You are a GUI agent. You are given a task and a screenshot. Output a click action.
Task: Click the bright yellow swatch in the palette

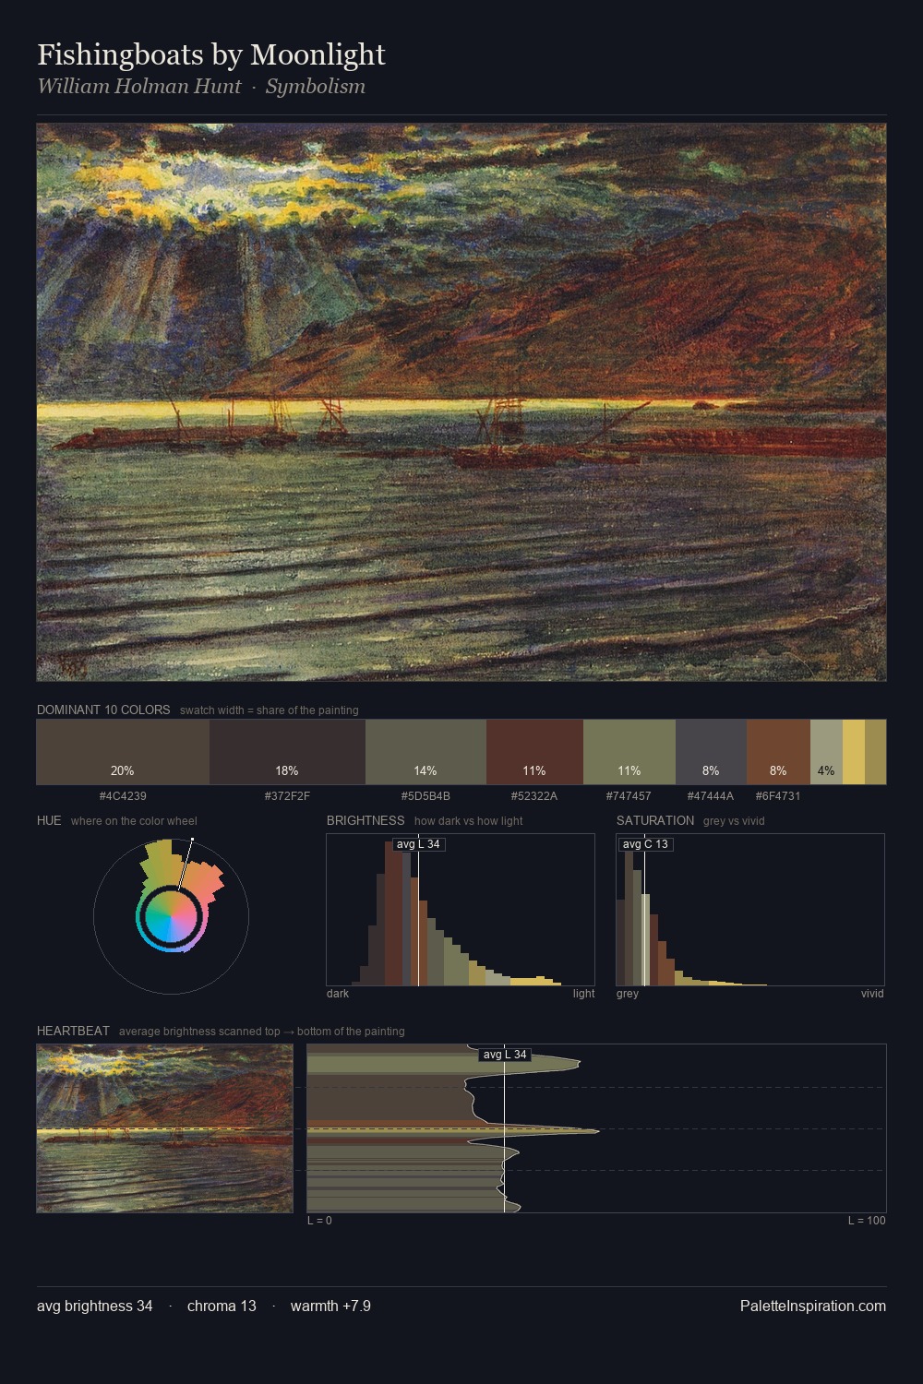[854, 752]
